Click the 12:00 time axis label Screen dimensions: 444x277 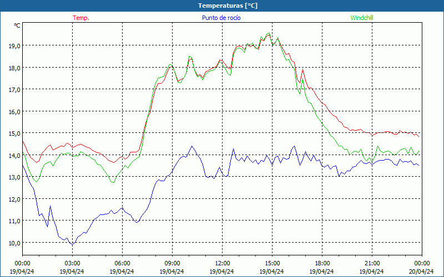point(223,264)
